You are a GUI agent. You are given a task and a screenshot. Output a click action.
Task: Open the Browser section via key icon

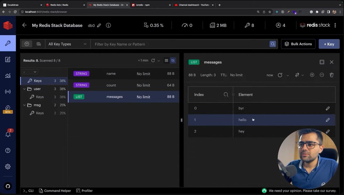point(8,43)
